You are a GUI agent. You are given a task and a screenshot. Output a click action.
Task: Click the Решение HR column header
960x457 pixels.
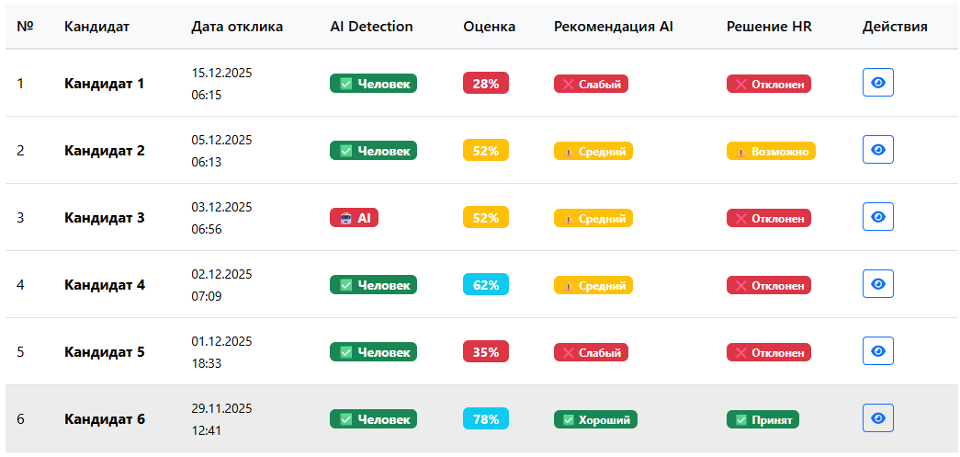pyautogui.click(x=769, y=27)
